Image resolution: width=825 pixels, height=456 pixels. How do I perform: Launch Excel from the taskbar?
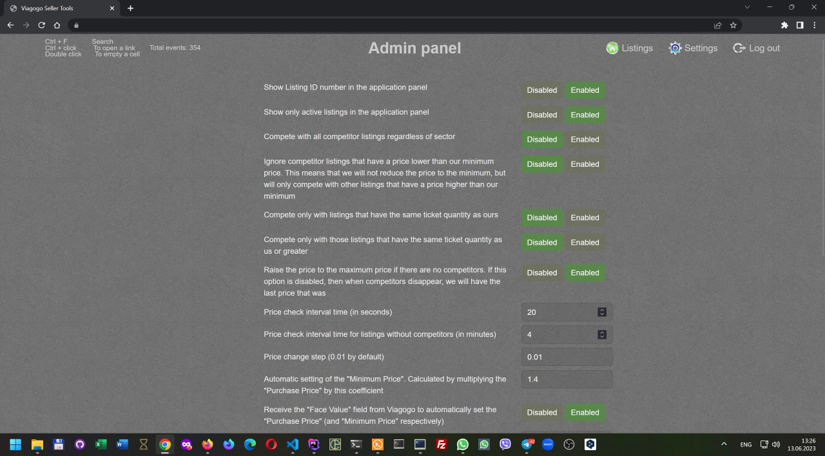(x=101, y=444)
